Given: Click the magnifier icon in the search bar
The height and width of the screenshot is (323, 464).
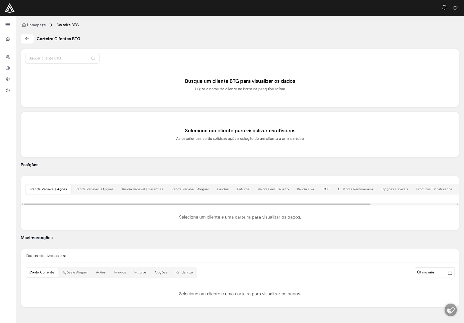Looking at the screenshot, I should coord(93,58).
